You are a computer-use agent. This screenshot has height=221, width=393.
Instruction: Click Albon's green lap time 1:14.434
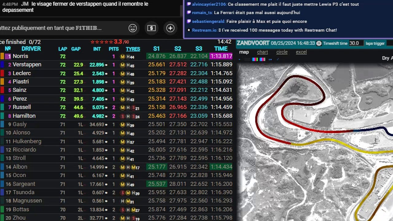(x=221, y=167)
